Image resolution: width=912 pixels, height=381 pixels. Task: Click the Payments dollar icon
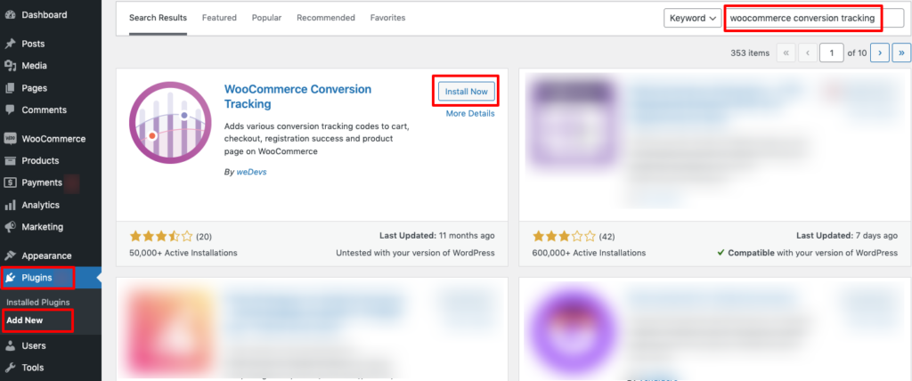click(10, 182)
